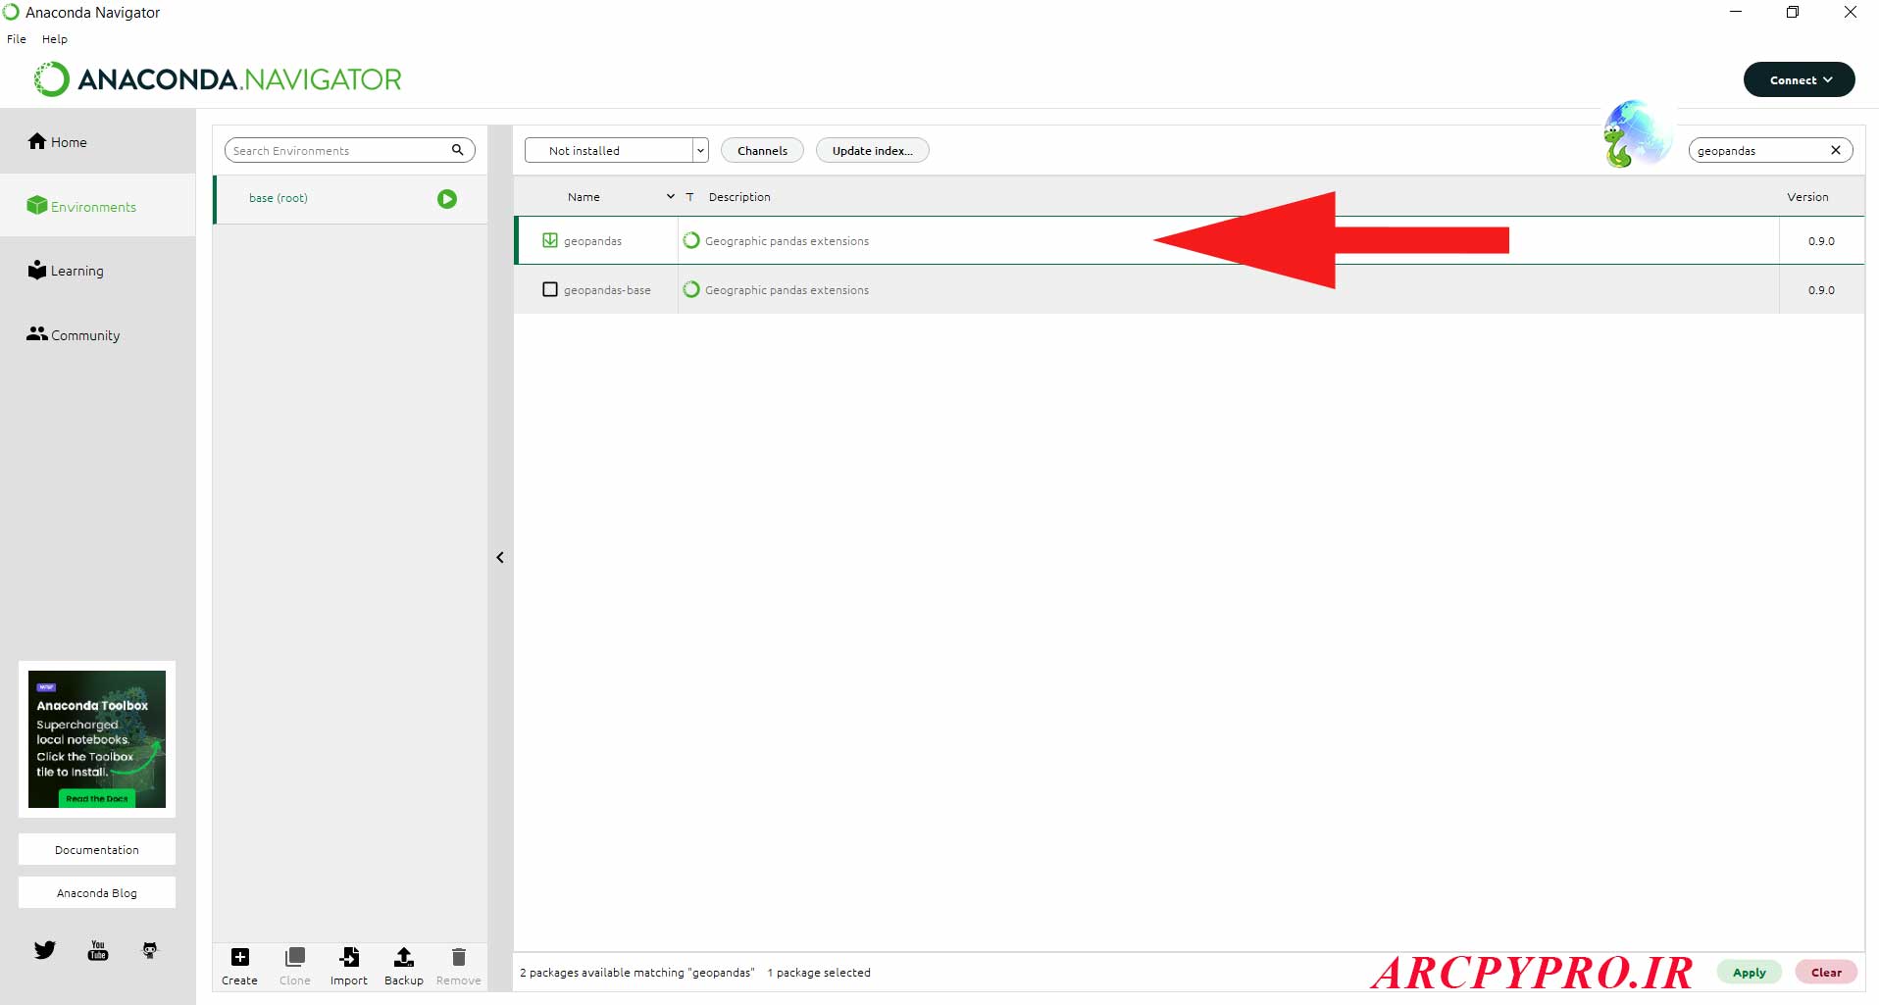Screen dimensions: 1879x1005
Task: Sort packages by the Name column header
Action: coord(584,197)
